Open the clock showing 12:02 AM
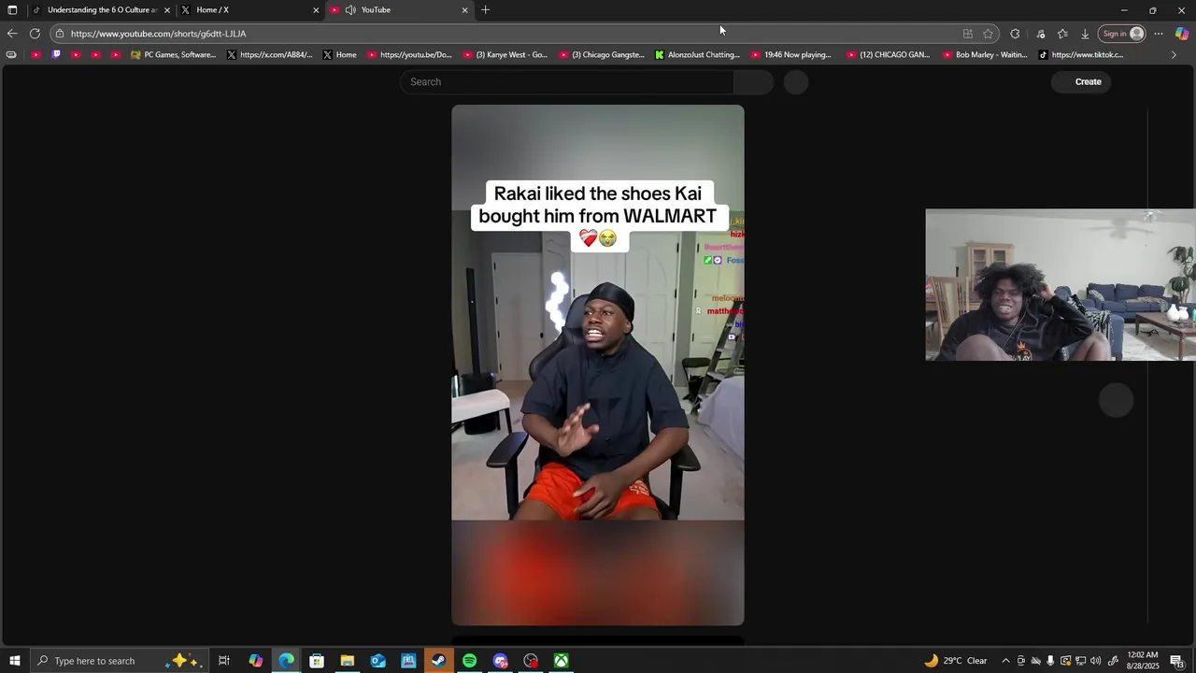 (x=1143, y=661)
